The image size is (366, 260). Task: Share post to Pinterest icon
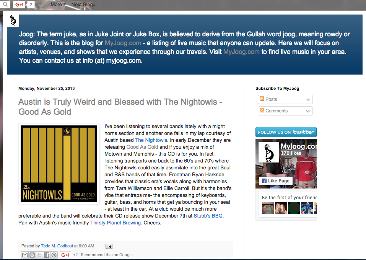[x=54, y=255]
